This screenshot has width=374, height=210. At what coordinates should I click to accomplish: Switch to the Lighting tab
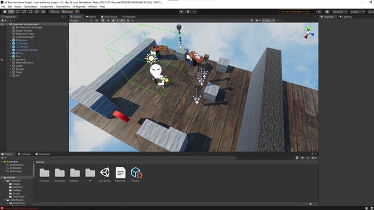click(x=345, y=17)
